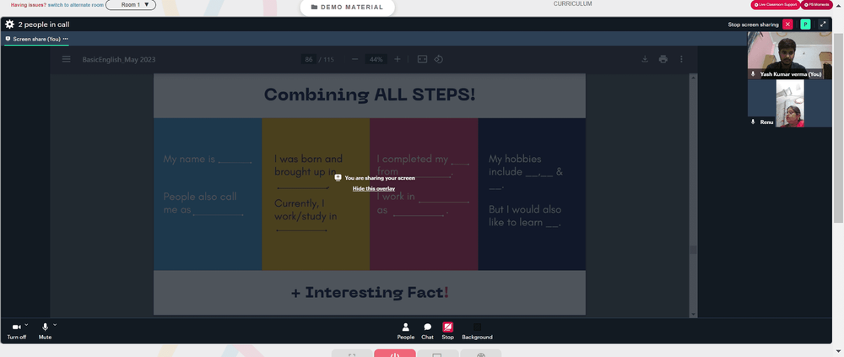Click Stop screen sharing label
This screenshot has height=357, width=844.
click(753, 24)
